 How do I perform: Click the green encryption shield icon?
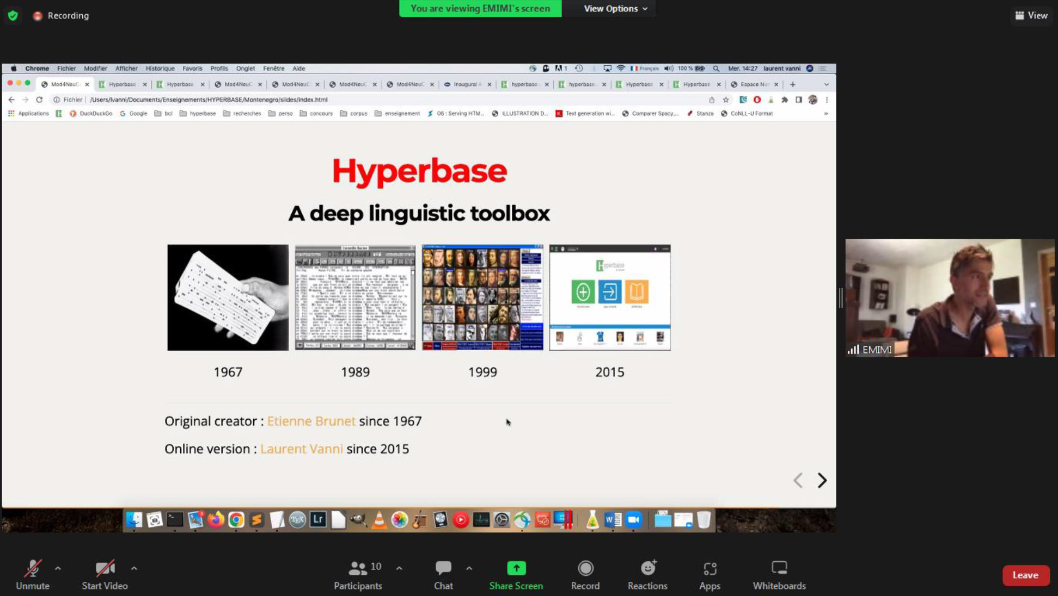(x=13, y=16)
